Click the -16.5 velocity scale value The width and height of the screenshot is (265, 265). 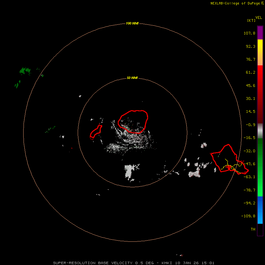[249, 138]
